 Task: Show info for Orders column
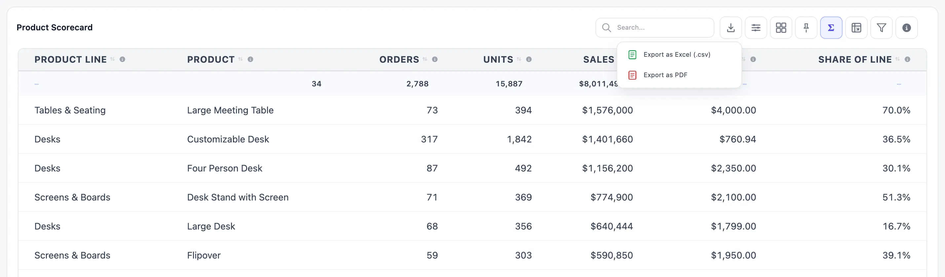pyautogui.click(x=435, y=59)
